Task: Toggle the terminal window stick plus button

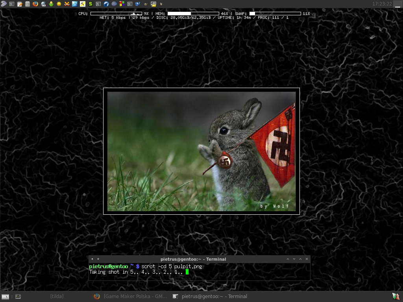Action: 98,259
